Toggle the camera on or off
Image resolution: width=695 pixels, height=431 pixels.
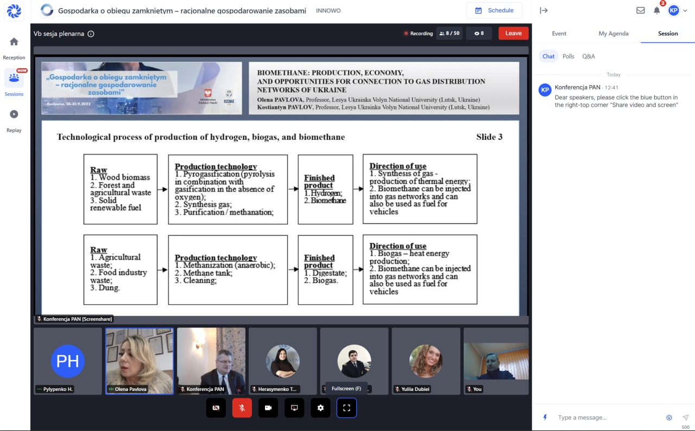pos(268,408)
